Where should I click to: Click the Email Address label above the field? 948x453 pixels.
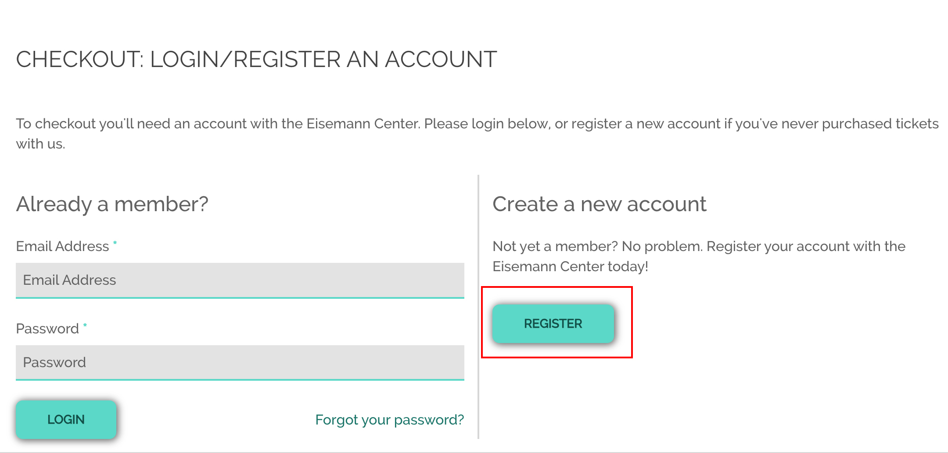coord(62,246)
